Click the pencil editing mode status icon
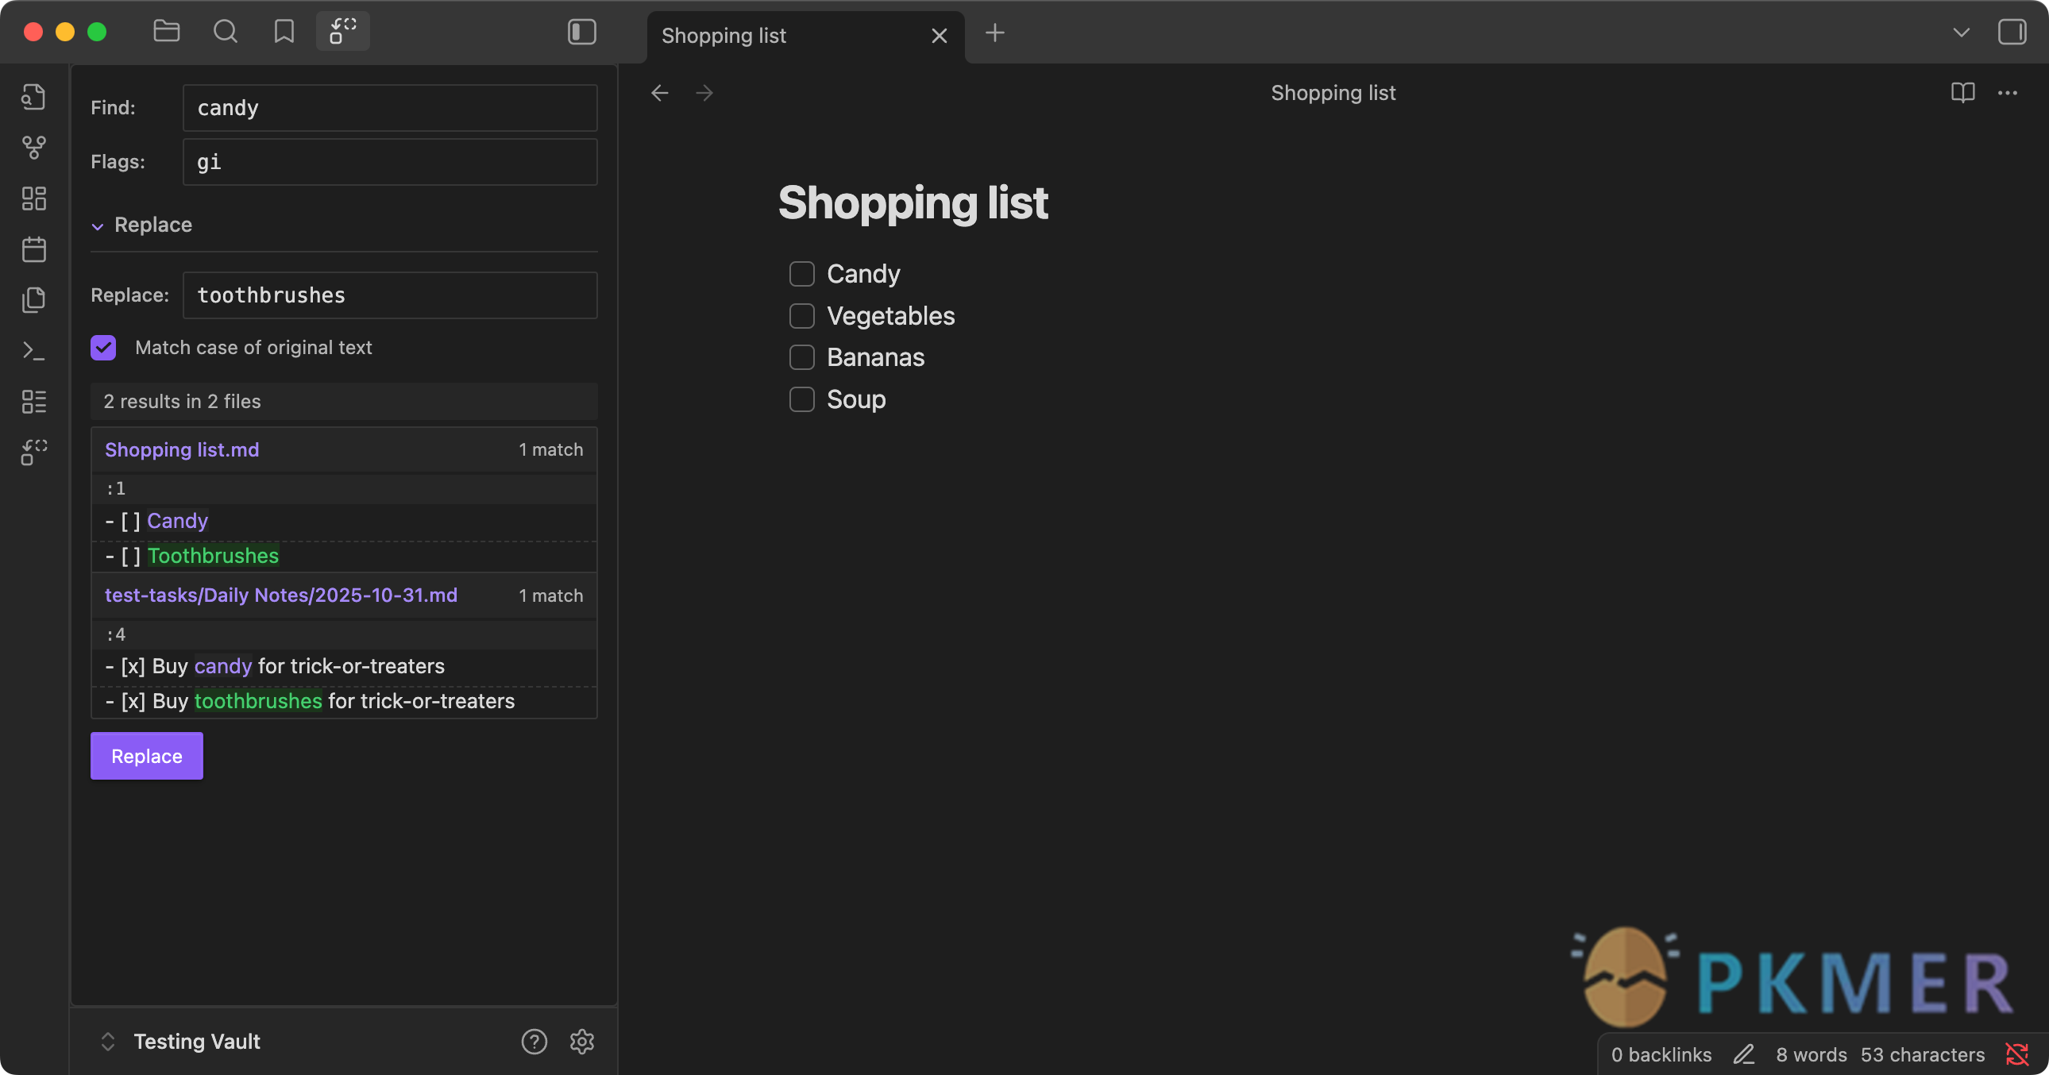 click(x=1743, y=1054)
